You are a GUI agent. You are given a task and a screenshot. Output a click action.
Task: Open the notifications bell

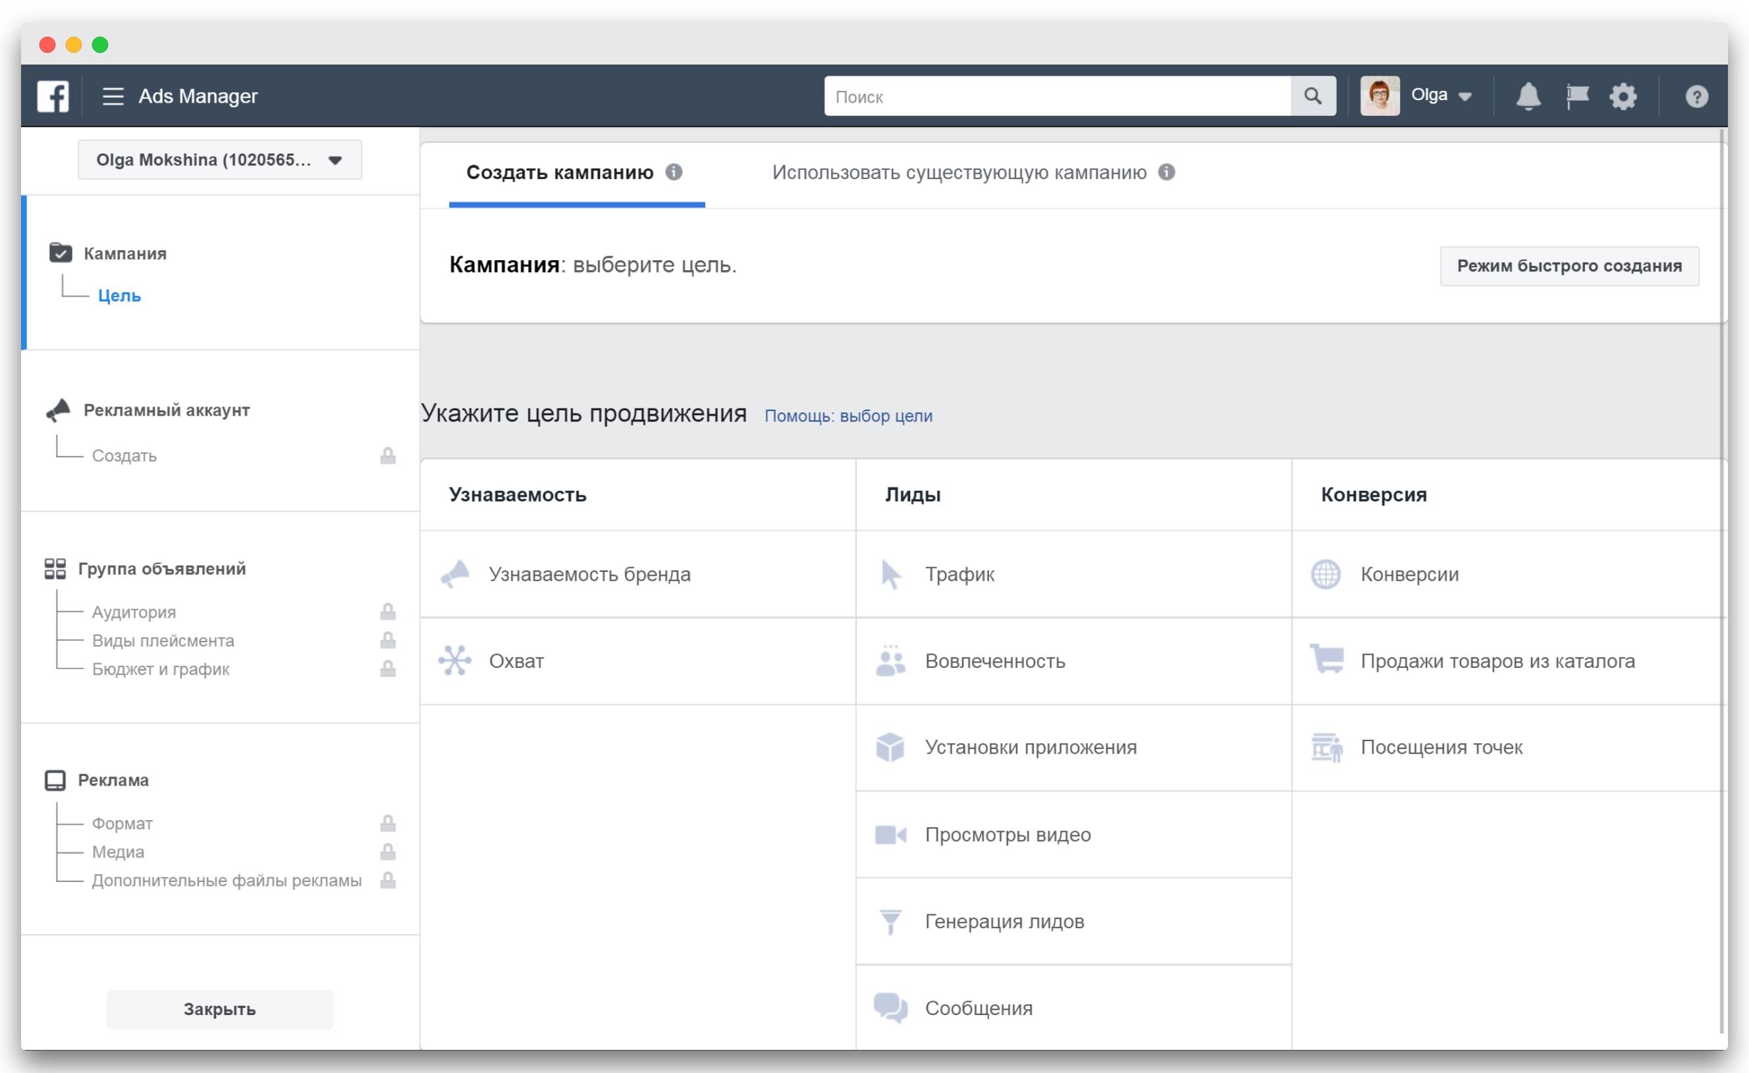pyautogui.click(x=1528, y=96)
